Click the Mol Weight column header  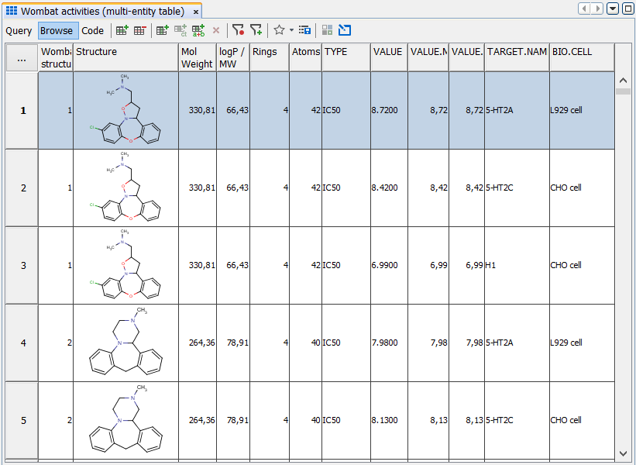pyautogui.click(x=197, y=58)
